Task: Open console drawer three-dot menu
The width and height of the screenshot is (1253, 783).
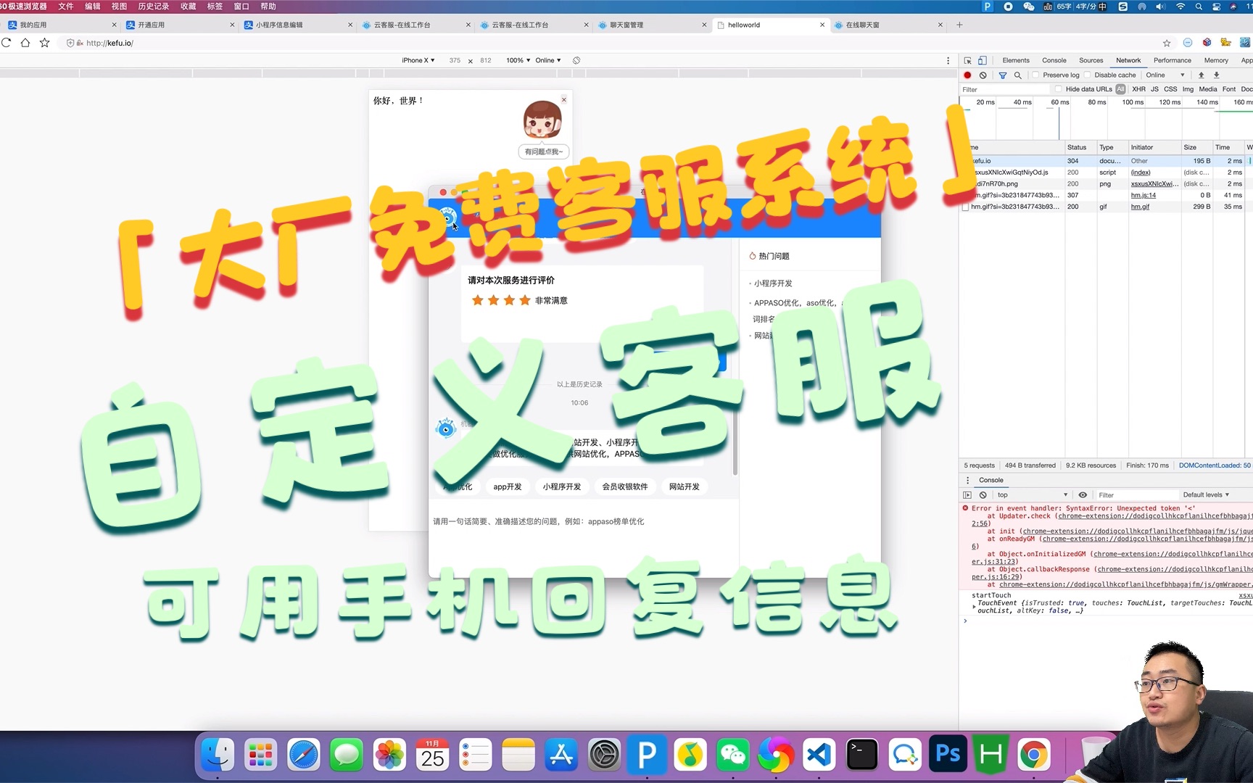Action: [x=967, y=480]
